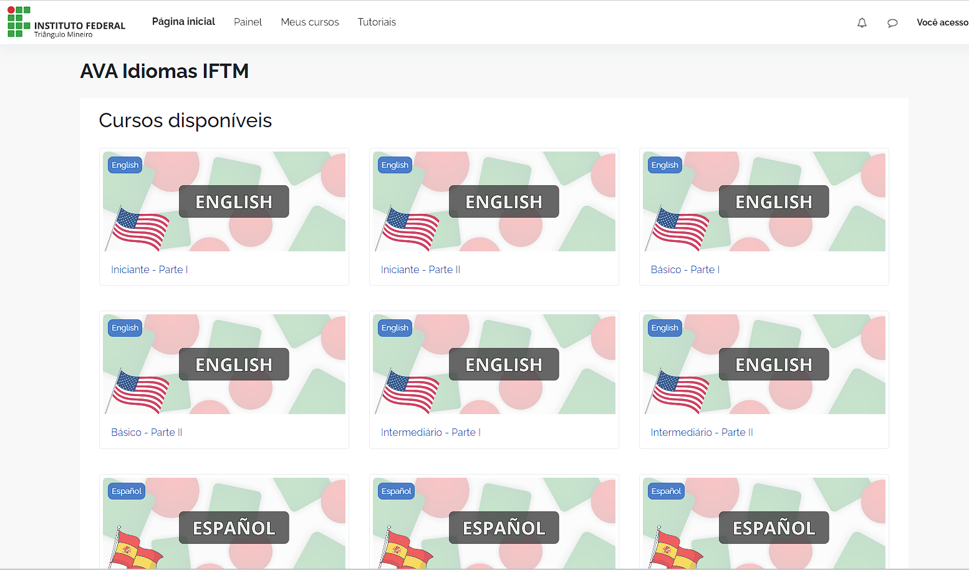Click English badge on Básico Parte I card
This screenshot has width=969, height=570.
click(665, 165)
